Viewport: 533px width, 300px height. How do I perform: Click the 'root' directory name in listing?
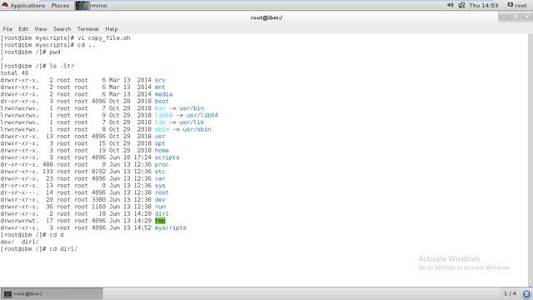[162, 192]
